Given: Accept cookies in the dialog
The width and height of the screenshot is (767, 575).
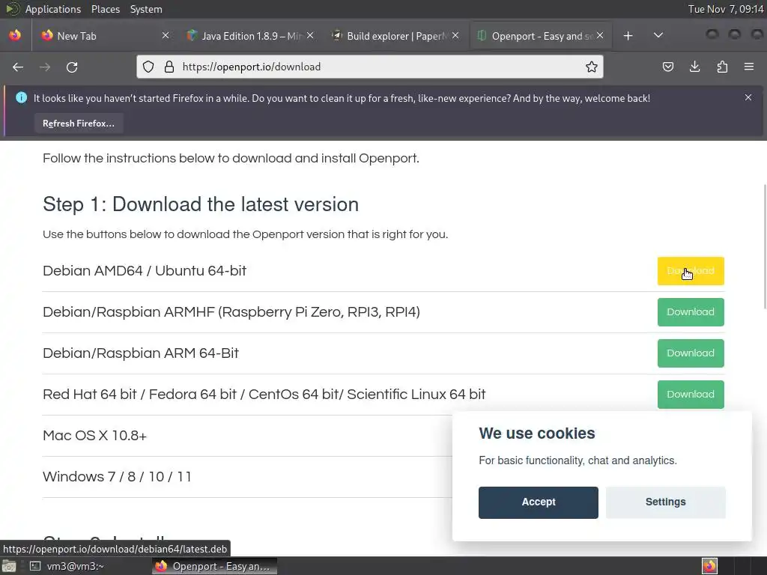Looking at the screenshot, I should [538, 502].
